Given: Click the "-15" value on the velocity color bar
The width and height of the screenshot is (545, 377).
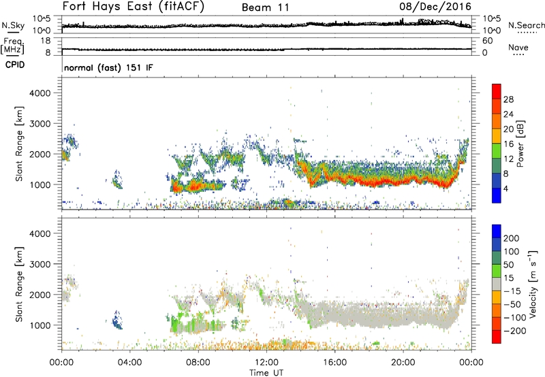Looking at the screenshot, I should (x=513, y=291).
